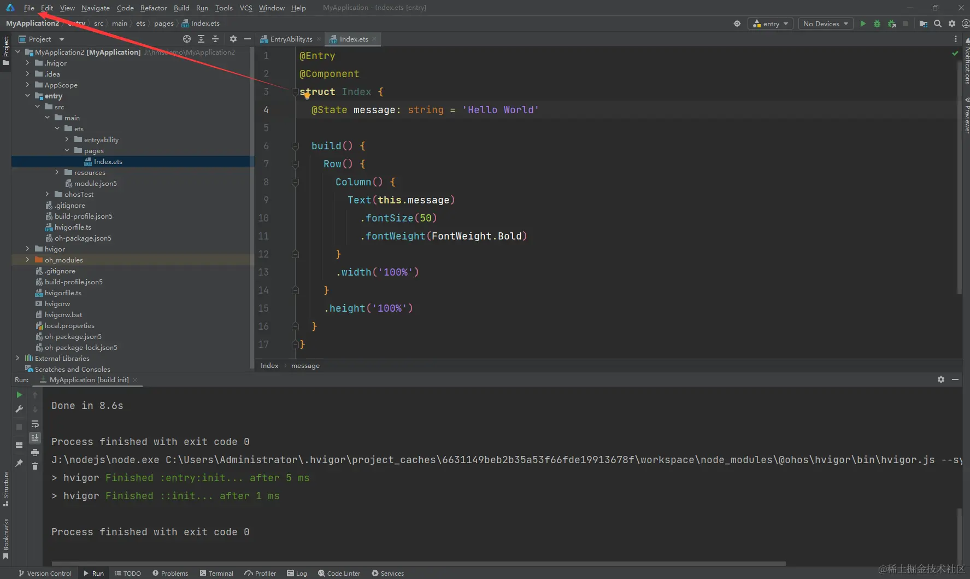Image resolution: width=970 pixels, height=579 pixels.
Task: Print the Run console output
Action: (x=35, y=452)
